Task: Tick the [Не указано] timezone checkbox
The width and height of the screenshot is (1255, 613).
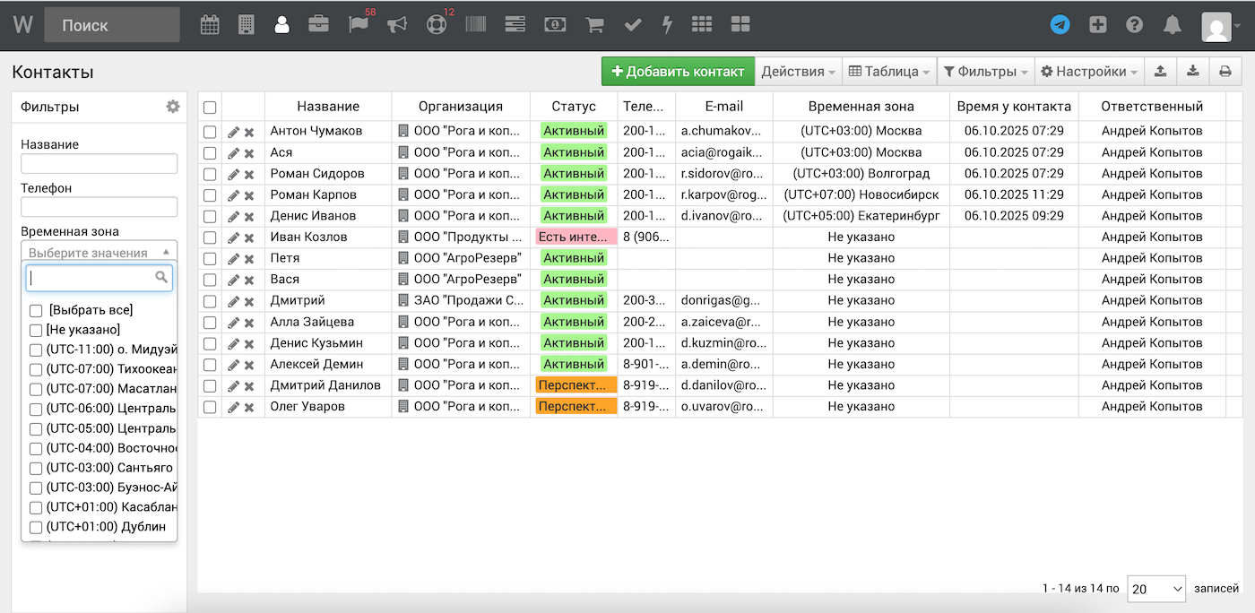Action: [36, 330]
